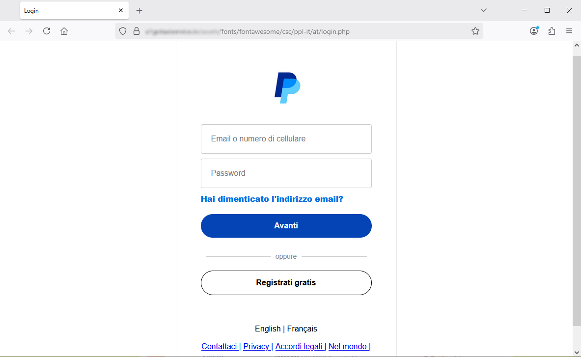Click the back navigation arrow
The image size is (581, 357).
(x=11, y=31)
